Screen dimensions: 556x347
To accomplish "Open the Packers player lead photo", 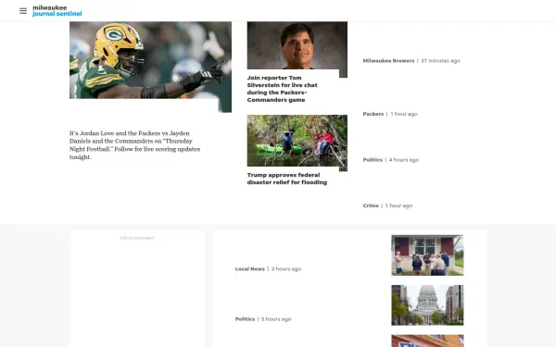I will pos(150,67).
